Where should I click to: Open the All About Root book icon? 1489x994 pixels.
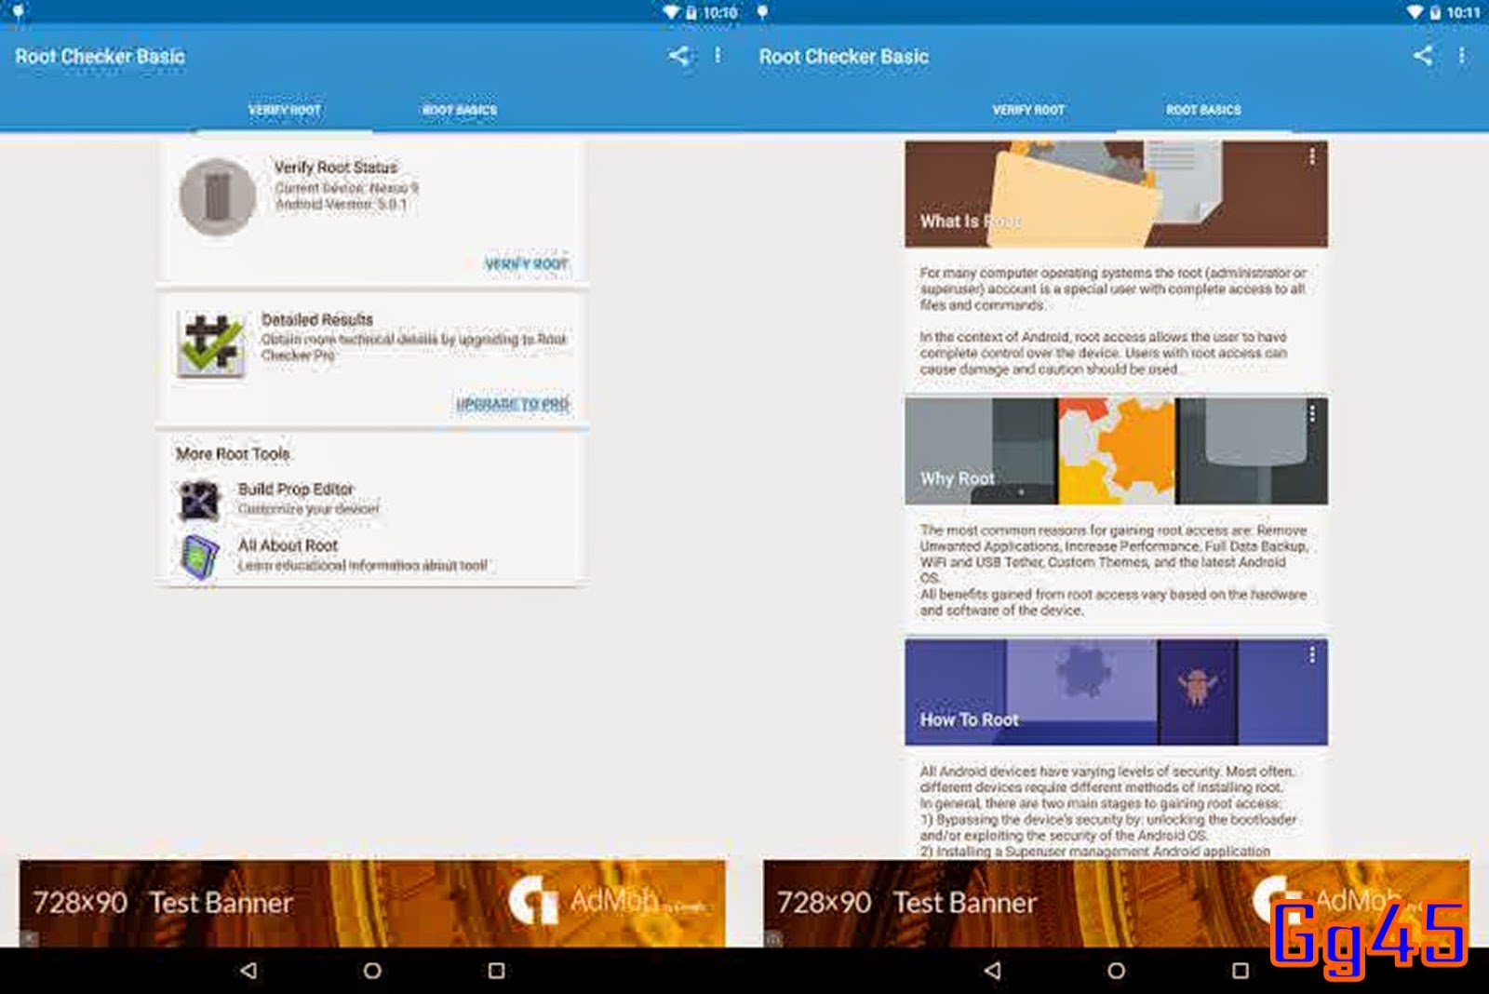pos(199,557)
